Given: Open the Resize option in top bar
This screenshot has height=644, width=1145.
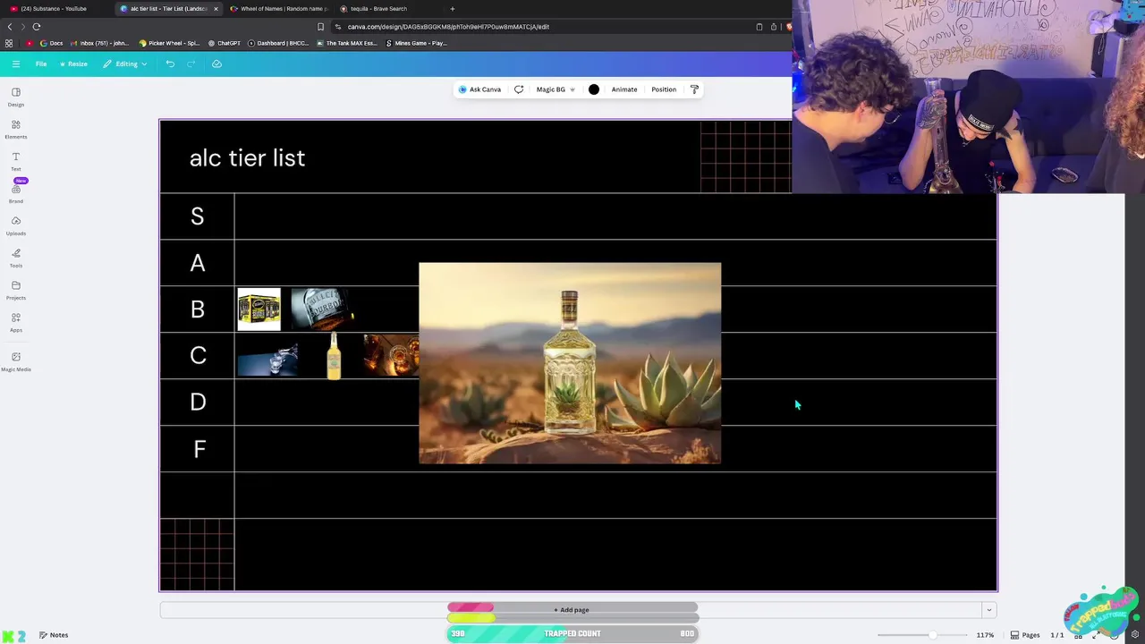Looking at the screenshot, I should (73, 64).
